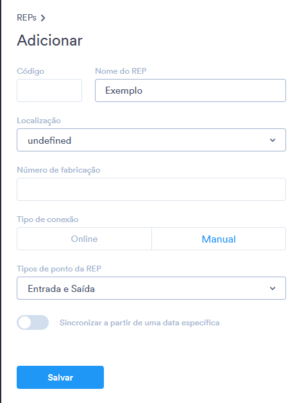Image resolution: width=297 pixels, height=403 pixels.
Task: Go back to the REPs breadcrumb
Action: tap(26, 18)
